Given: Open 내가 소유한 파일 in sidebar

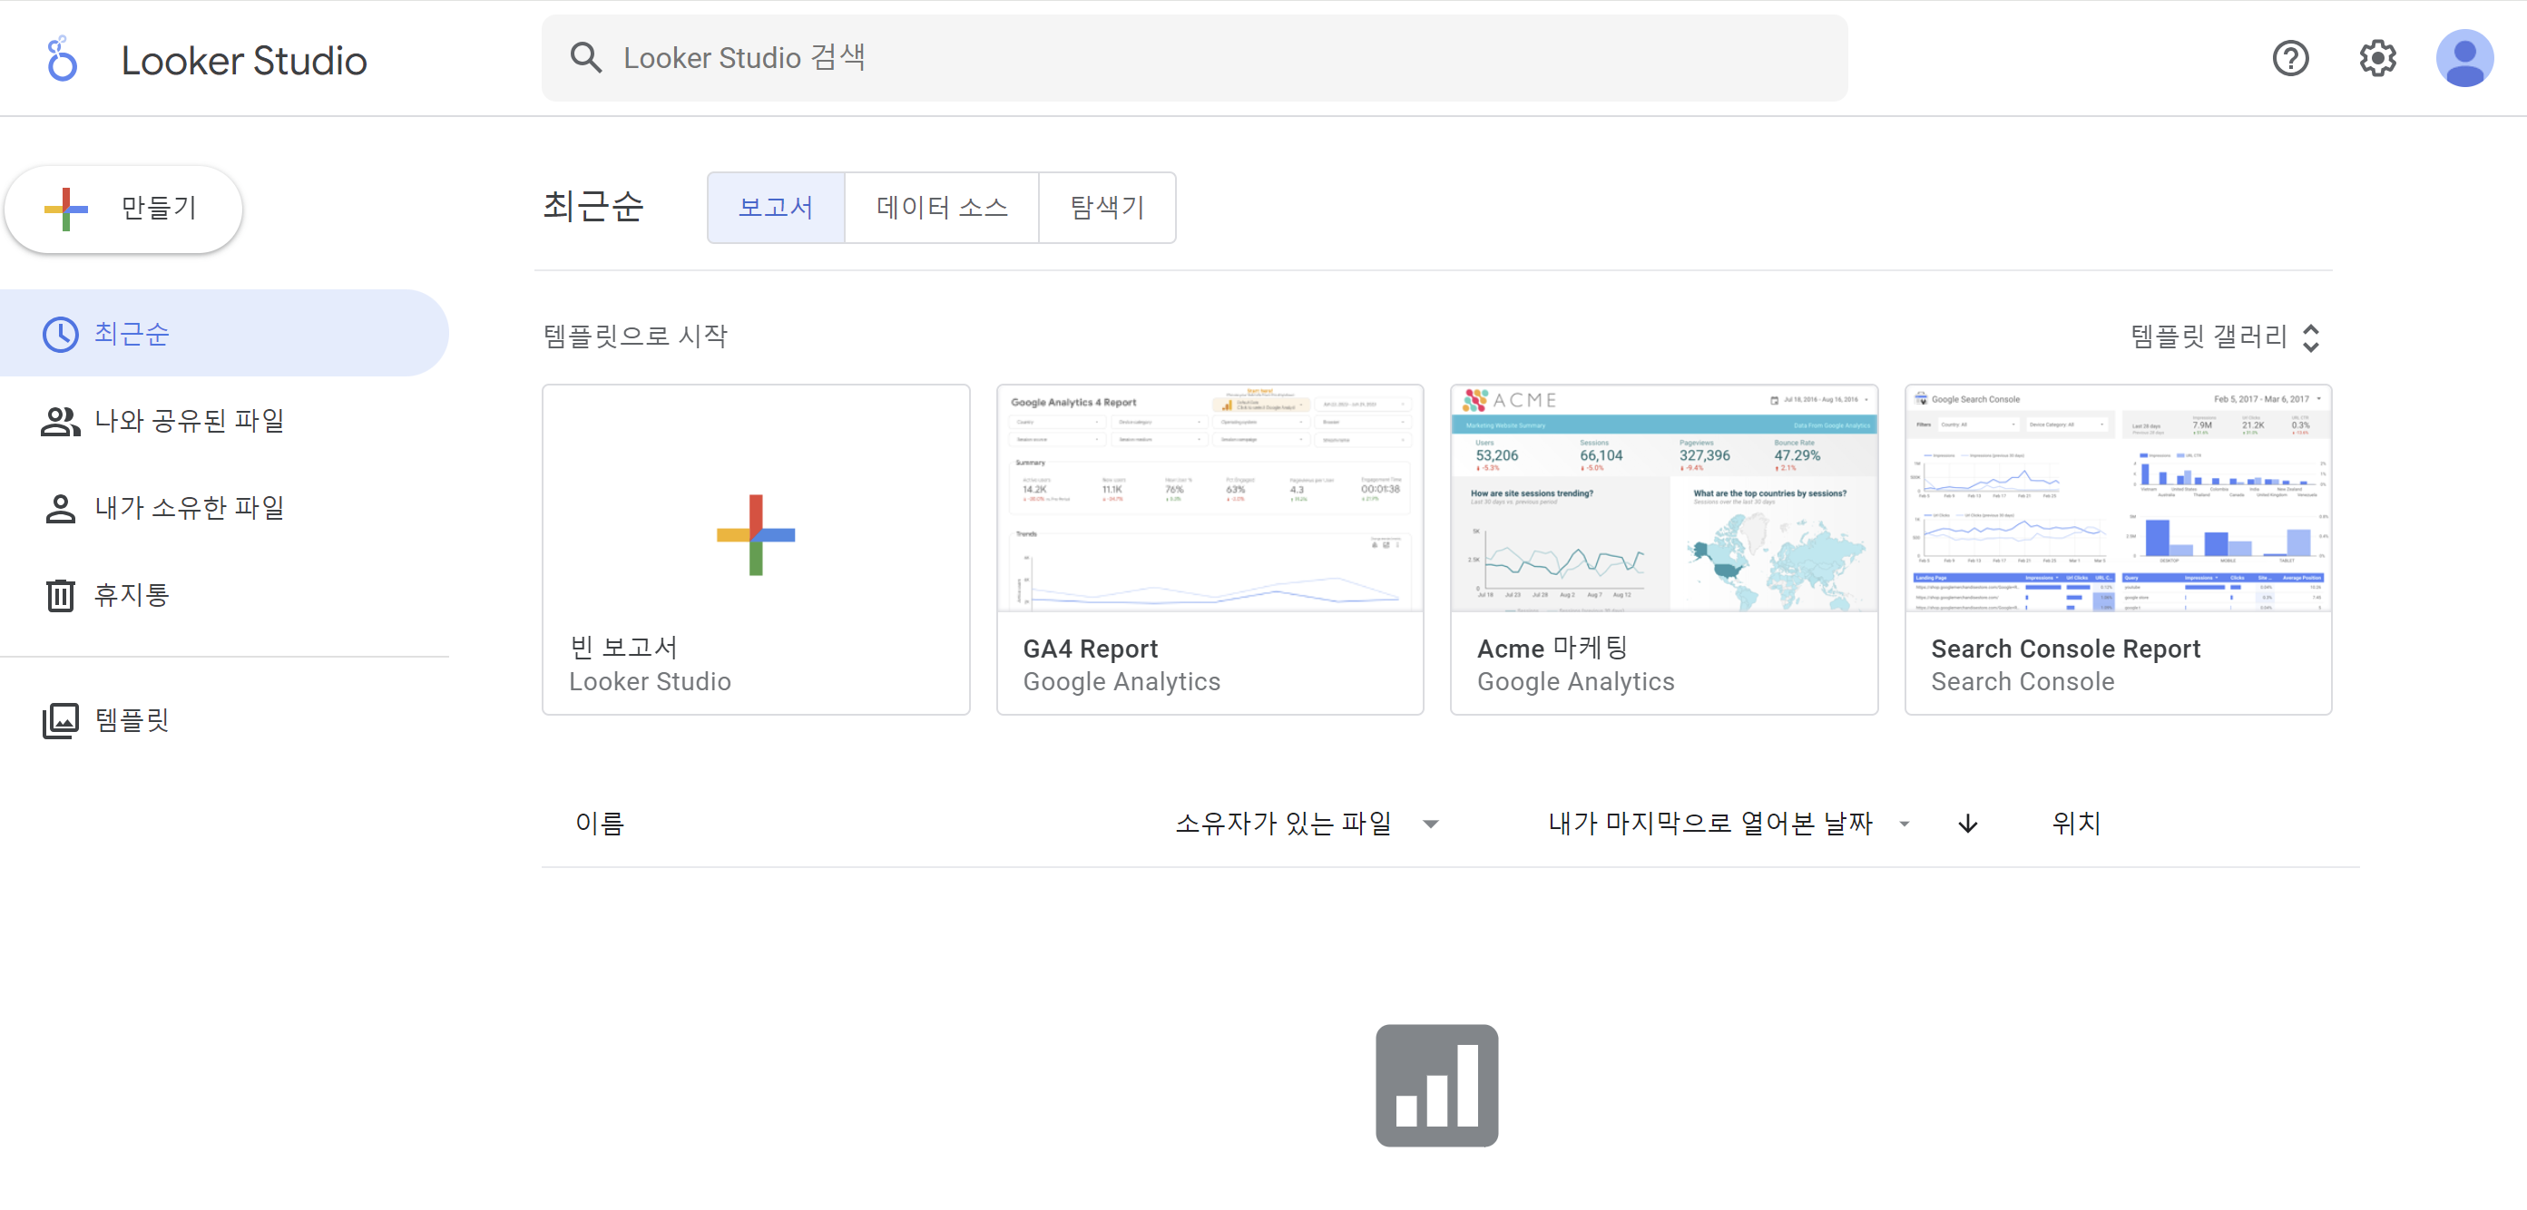Looking at the screenshot, I should tap(223, 508).
